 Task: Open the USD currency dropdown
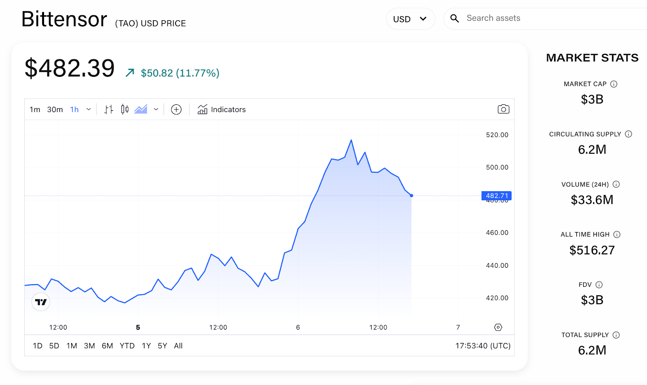(x=410, y=19)
